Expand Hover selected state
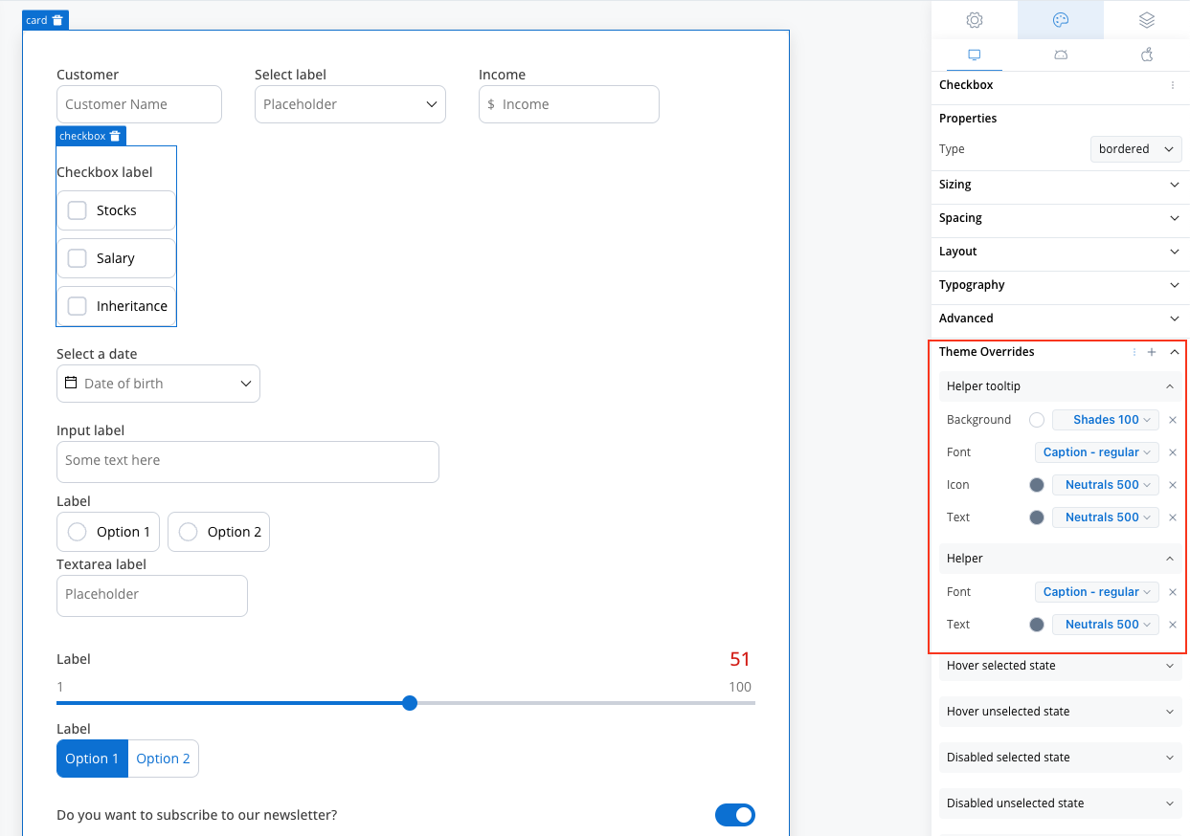The height and width of the screenshot is (836, 1190). click(x=1061, y=666)
